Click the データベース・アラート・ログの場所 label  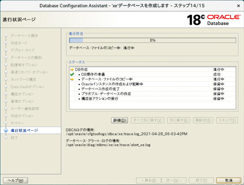tap(93, 141)
